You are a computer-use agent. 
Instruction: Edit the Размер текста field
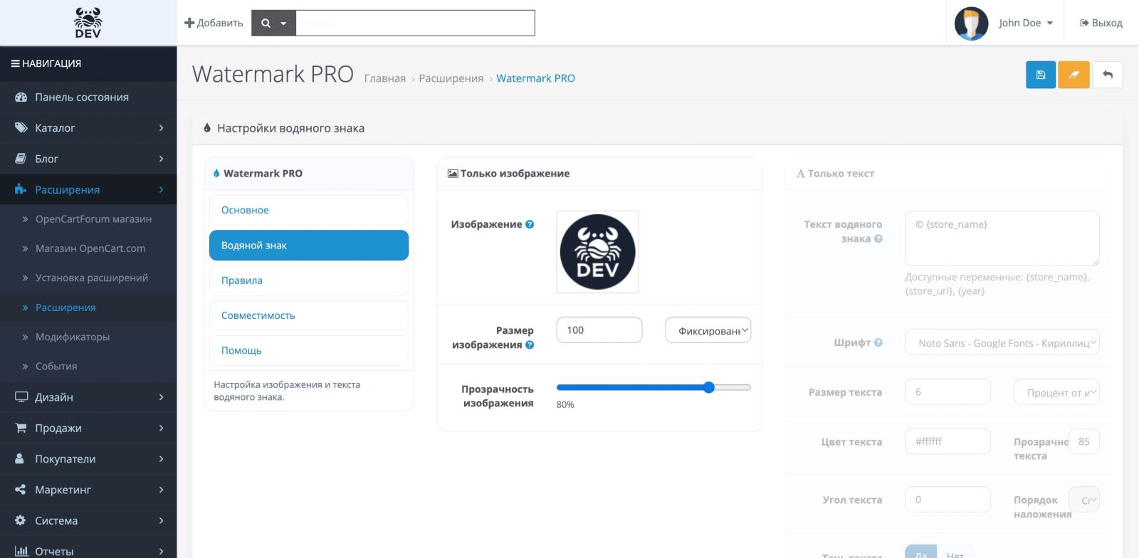(948, 392)
